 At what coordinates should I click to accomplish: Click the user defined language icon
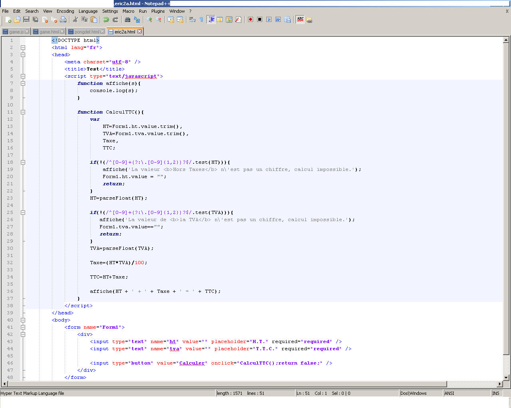[x=220, y=20]
